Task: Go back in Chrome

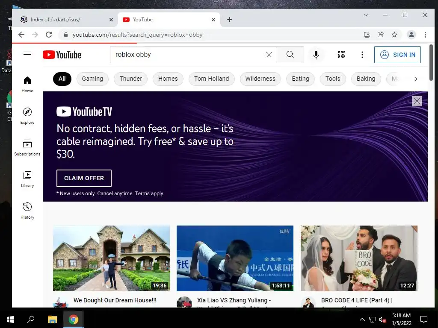Action: coord(21,35)
